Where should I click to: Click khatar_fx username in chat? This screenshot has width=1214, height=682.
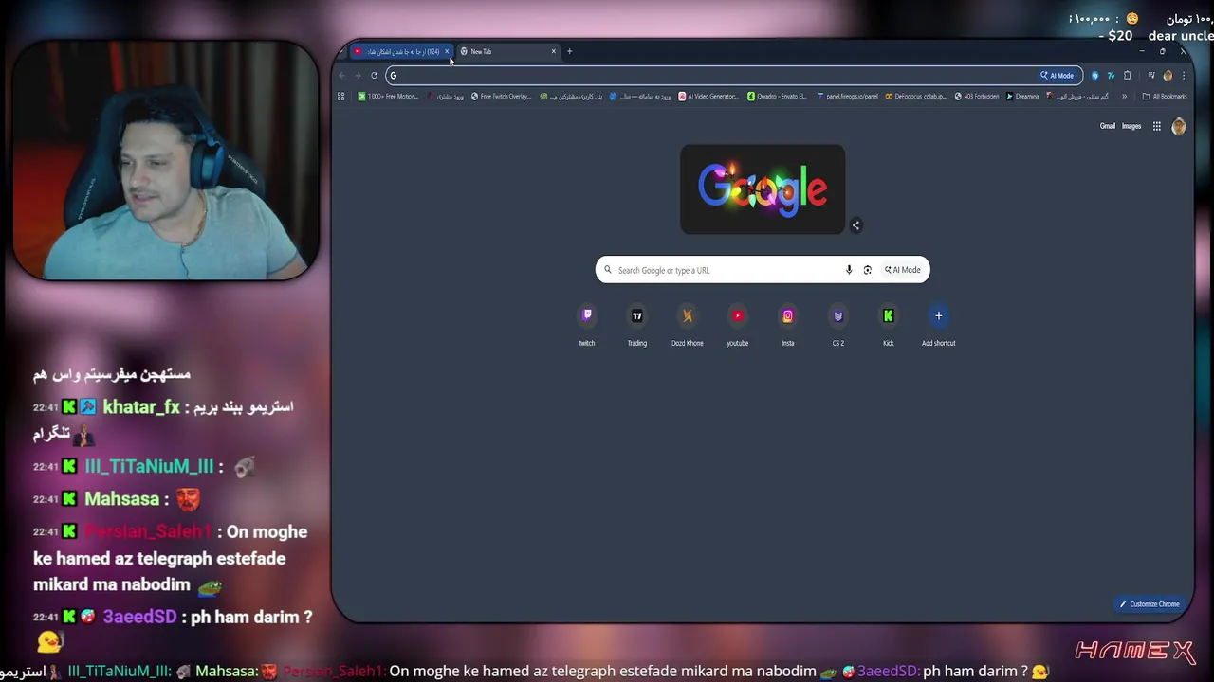pos(141,407)
